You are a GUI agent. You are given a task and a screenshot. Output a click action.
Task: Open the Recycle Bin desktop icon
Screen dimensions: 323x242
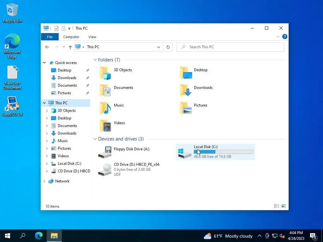12,13
